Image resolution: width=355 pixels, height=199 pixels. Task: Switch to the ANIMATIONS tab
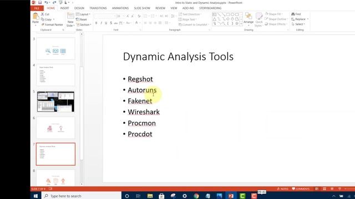click(120, 8)
